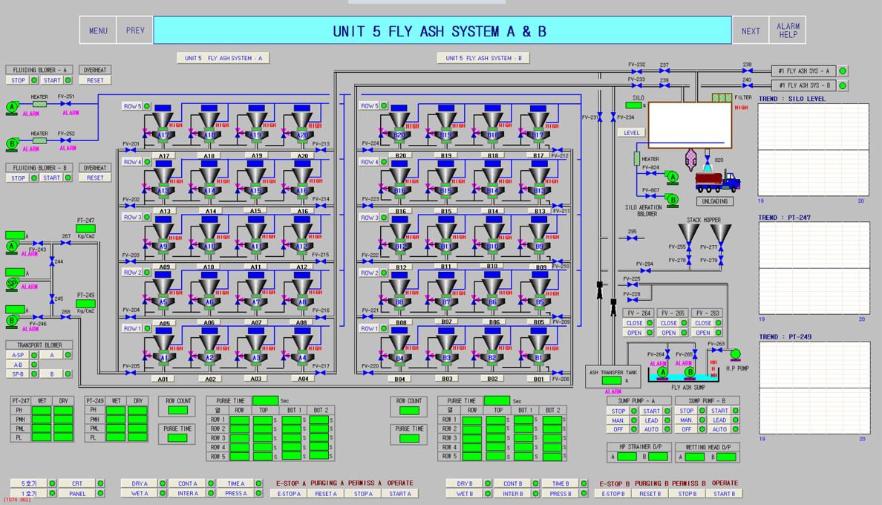Toggle the ROW 5 indicator in system A
The height and width of the screenshot is (505, 882).
tap(147, 106)
